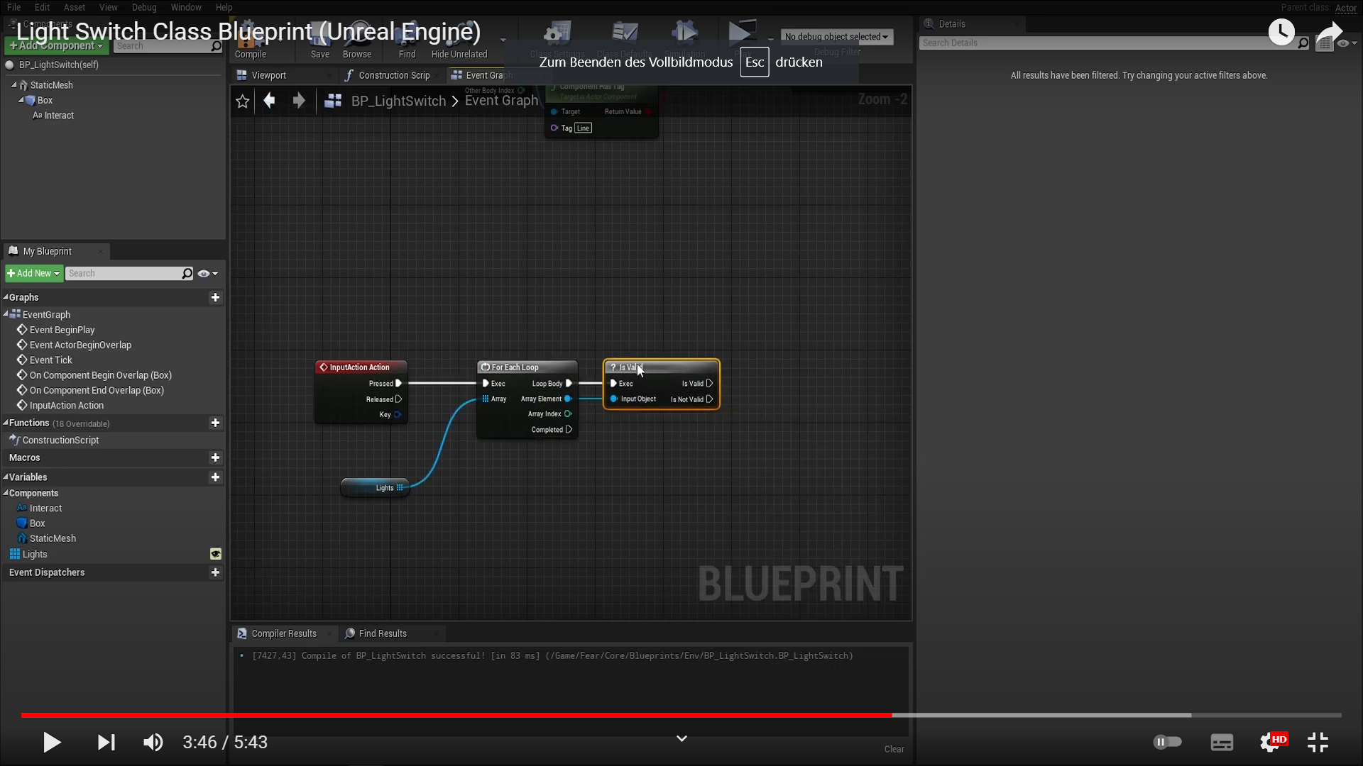Navigate back in graph history

point(269,101)
